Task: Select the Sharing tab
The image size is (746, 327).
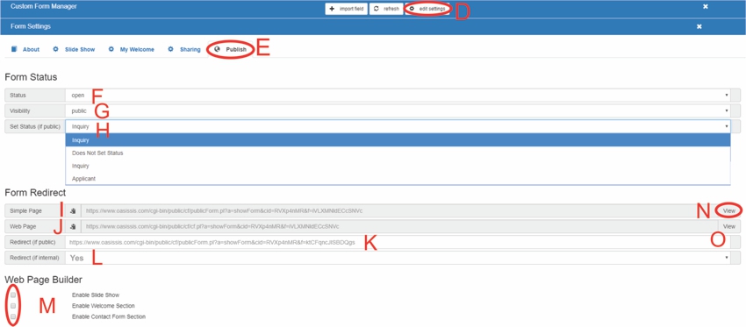Action: click(184, 49)
